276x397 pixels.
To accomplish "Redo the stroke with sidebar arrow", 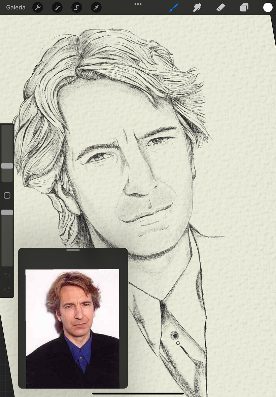I will pyautogui.click(x=7, y=289).
